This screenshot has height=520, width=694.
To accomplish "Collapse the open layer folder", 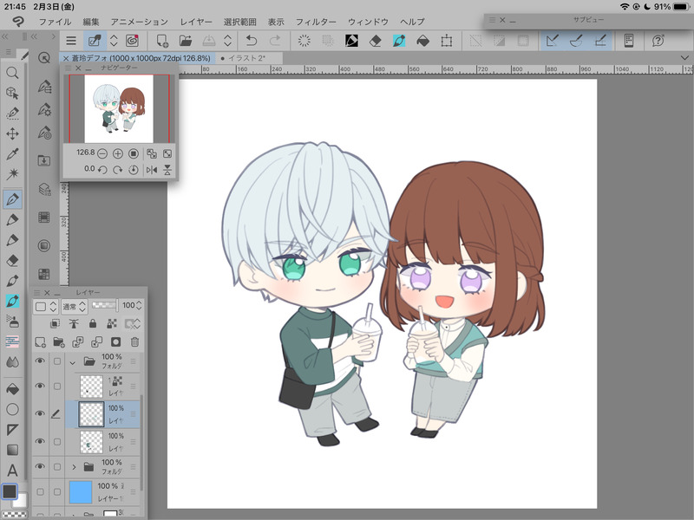I will pyautogui.click(x=73, y=362).
